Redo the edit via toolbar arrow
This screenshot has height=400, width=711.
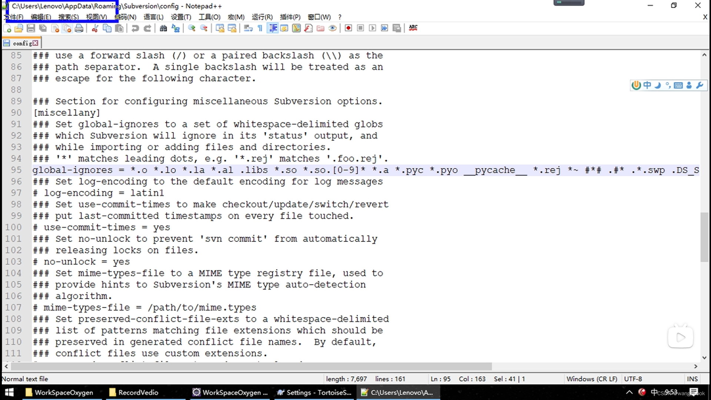147,28
